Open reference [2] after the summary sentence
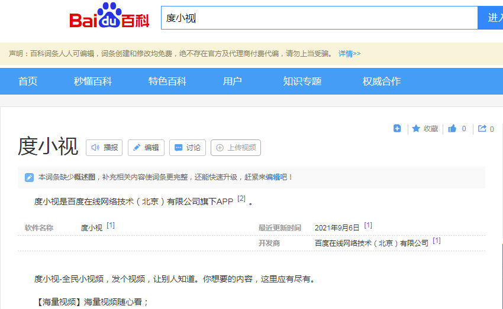503x309 pixels. click(241, 199)
